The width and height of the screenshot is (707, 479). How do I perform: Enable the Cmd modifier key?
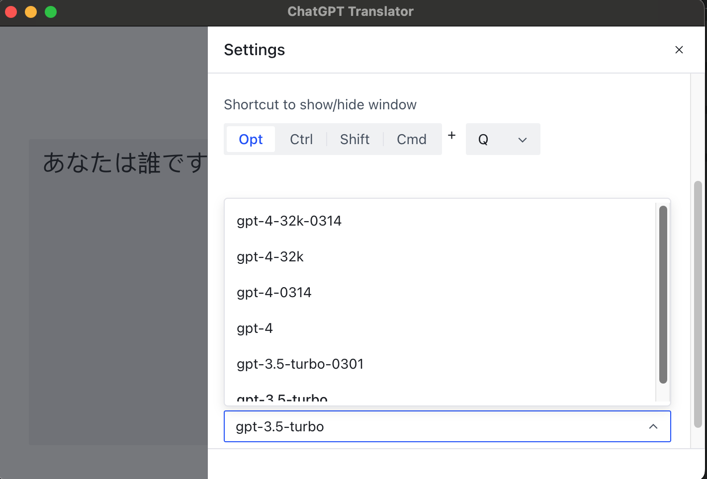(x=412, y=139)
